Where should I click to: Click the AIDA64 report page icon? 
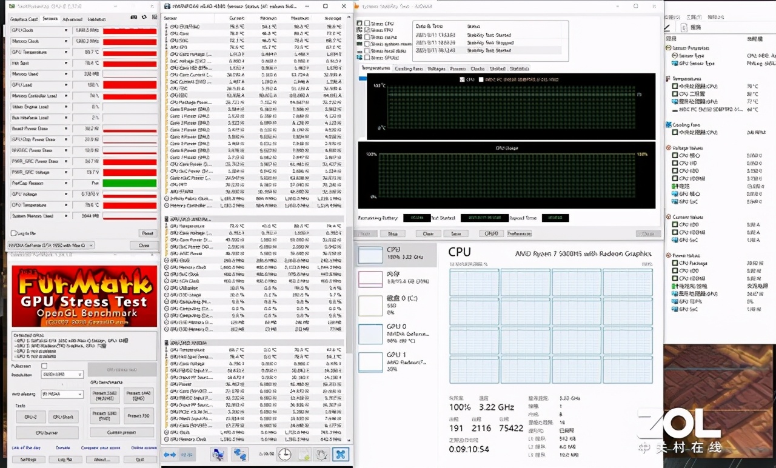684,27
